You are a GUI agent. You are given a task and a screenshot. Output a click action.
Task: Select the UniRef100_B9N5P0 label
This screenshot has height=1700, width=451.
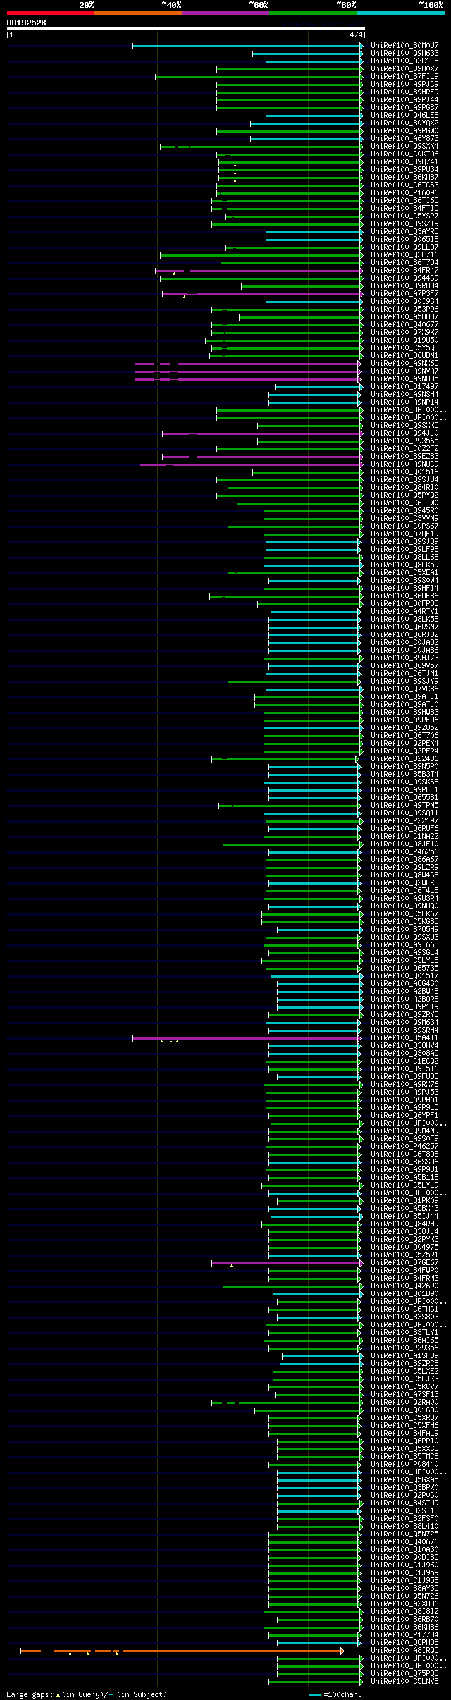(404, 767)
